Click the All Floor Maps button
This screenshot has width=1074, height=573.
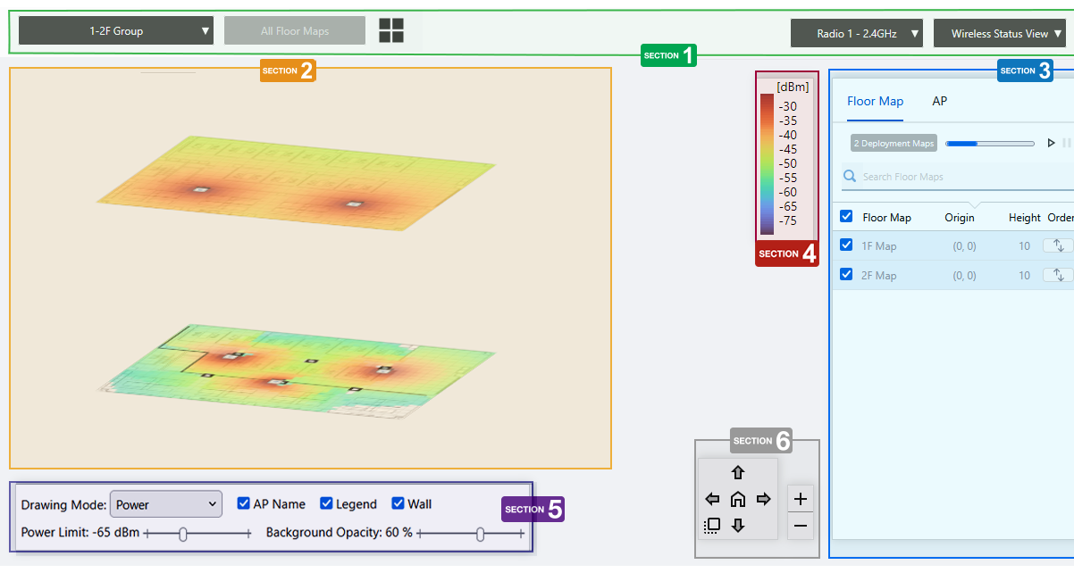tap(295, 31)
